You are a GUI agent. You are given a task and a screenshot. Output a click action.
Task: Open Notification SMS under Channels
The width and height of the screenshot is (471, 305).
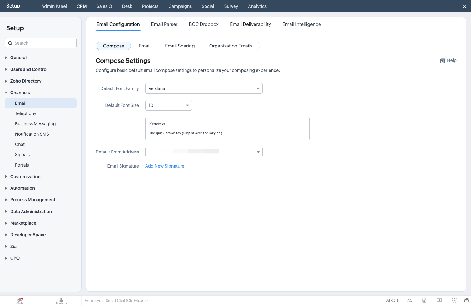pos(32,134)
